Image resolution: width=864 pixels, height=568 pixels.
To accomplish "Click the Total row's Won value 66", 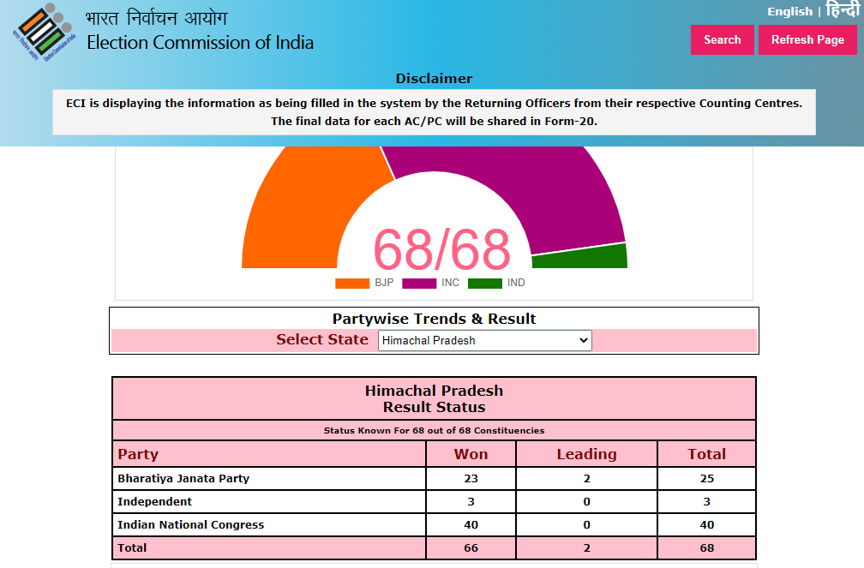I will (x=471, y=547).
